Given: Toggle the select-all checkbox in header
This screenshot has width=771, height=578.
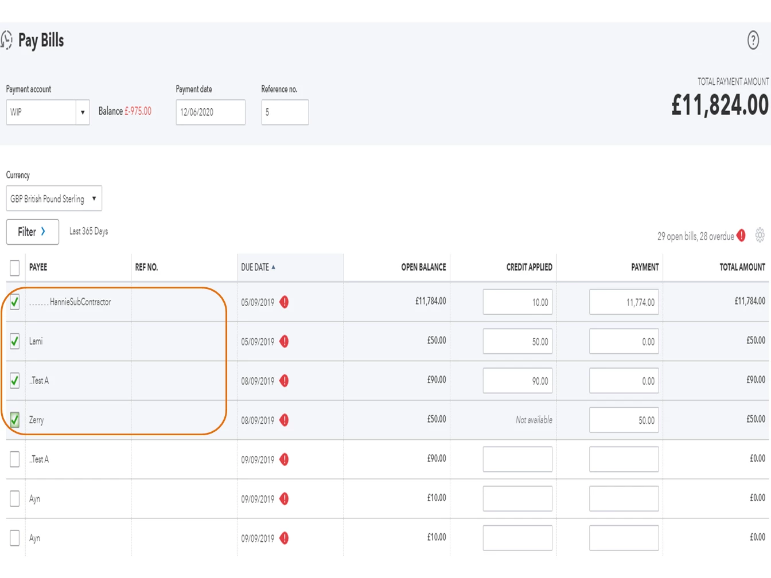Looking at the screenshot, I should point(15,267).
